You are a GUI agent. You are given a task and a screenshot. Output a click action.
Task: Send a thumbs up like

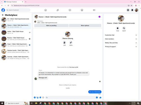100,97
